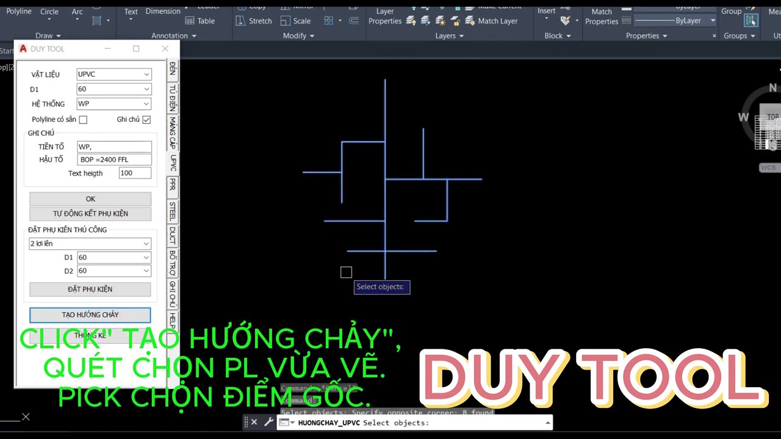The height and width of the screenshot is (439, 781).
Task: Expand the Modify panel
Action: (298, 36)
